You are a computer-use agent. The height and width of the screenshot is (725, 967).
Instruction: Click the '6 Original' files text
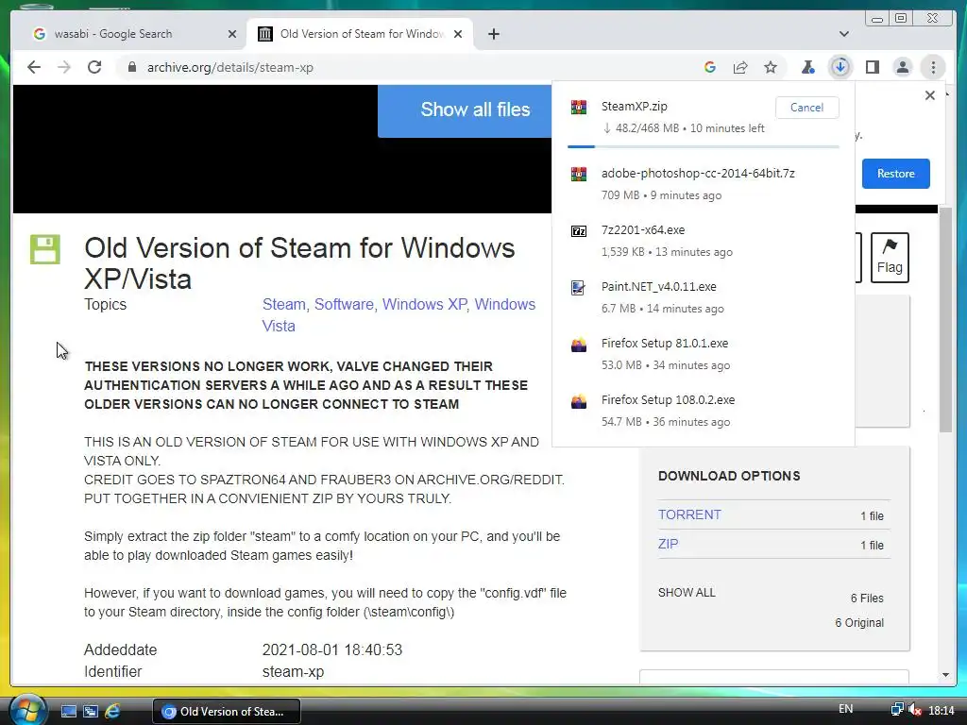point(859,623)
